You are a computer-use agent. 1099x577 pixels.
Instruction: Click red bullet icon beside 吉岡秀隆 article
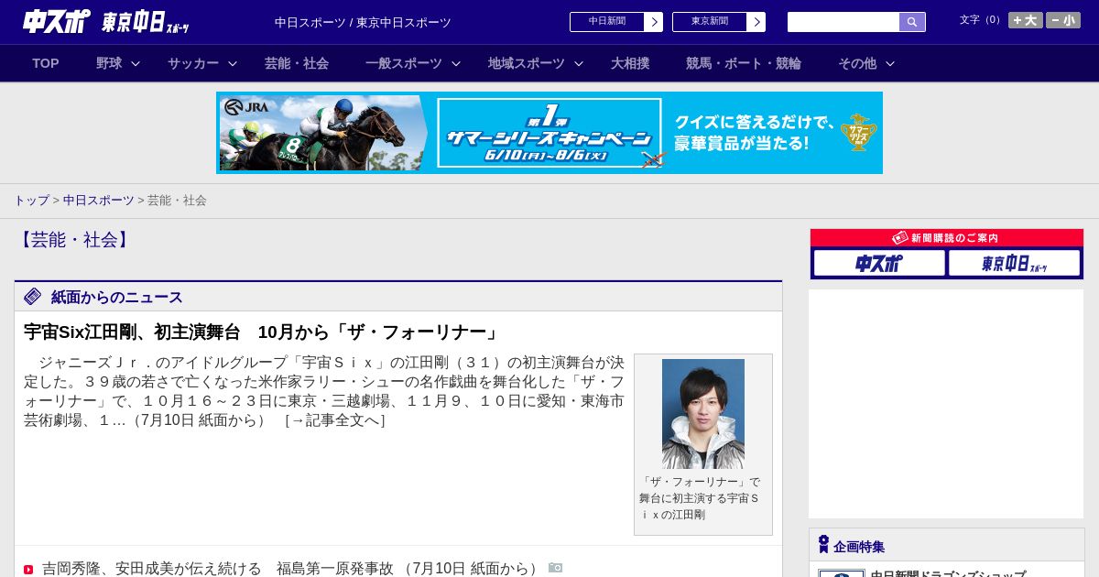28,570
